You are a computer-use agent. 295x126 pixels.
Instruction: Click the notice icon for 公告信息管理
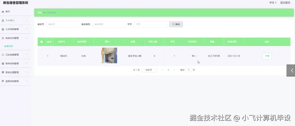point(3,29)
